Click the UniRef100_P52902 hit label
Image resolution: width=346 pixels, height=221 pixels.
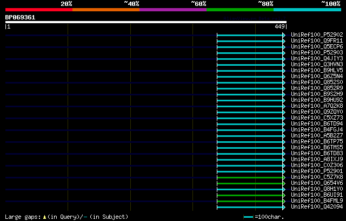[x=317, y=34]
